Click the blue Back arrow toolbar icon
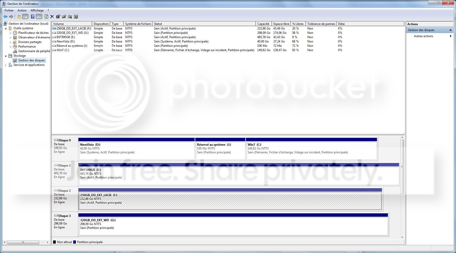The width and height of the screenshot is (456, 253). point(5,17)
